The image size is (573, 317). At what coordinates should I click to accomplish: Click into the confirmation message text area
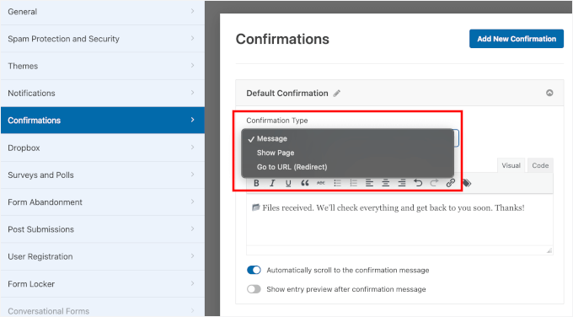(x=399, y=220)
